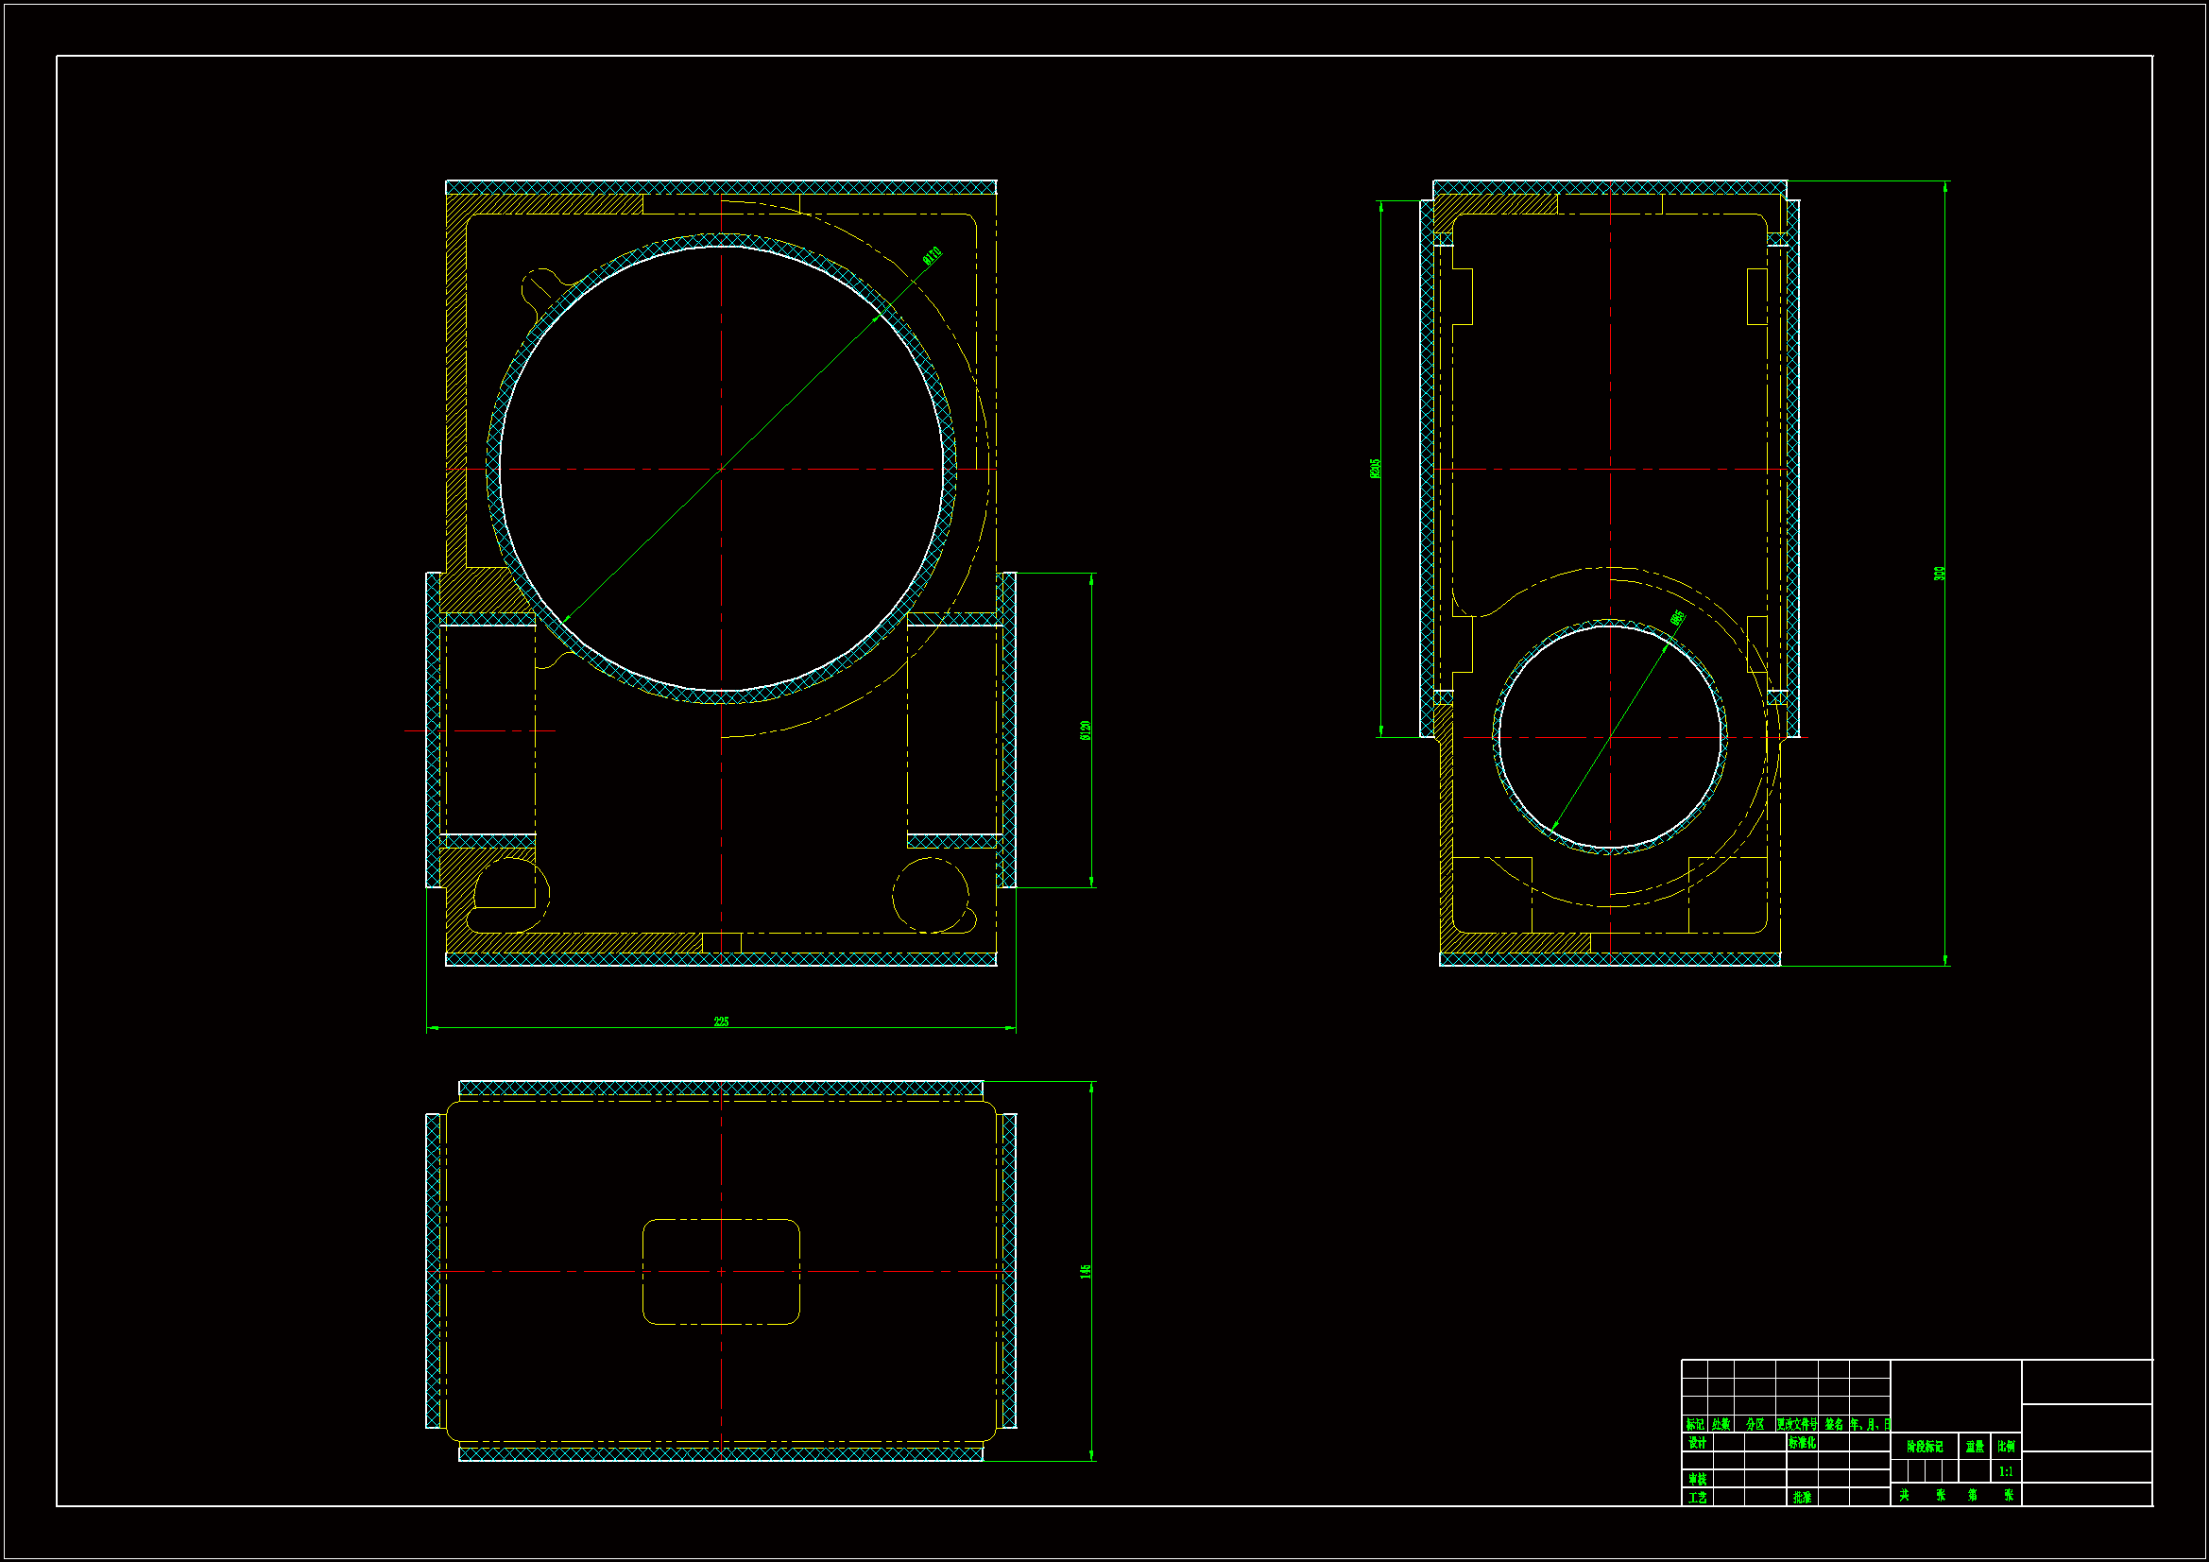Image resolution: width=2209 pixels, height=1562 pixels.
Task: Click the 设计 row label
Action: 1697,1443
